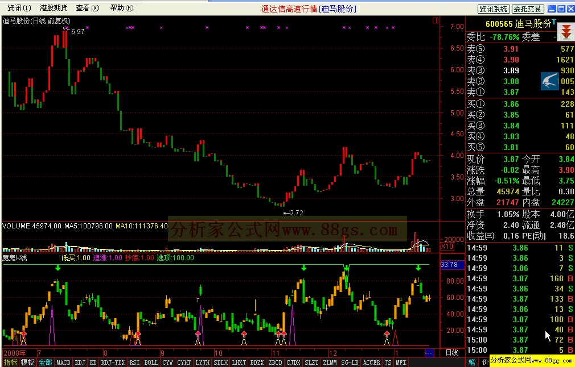The width and height of the screenshot is (575, 367).
Task: Select the RSI indicator tab
Action: tap(134, 362)
